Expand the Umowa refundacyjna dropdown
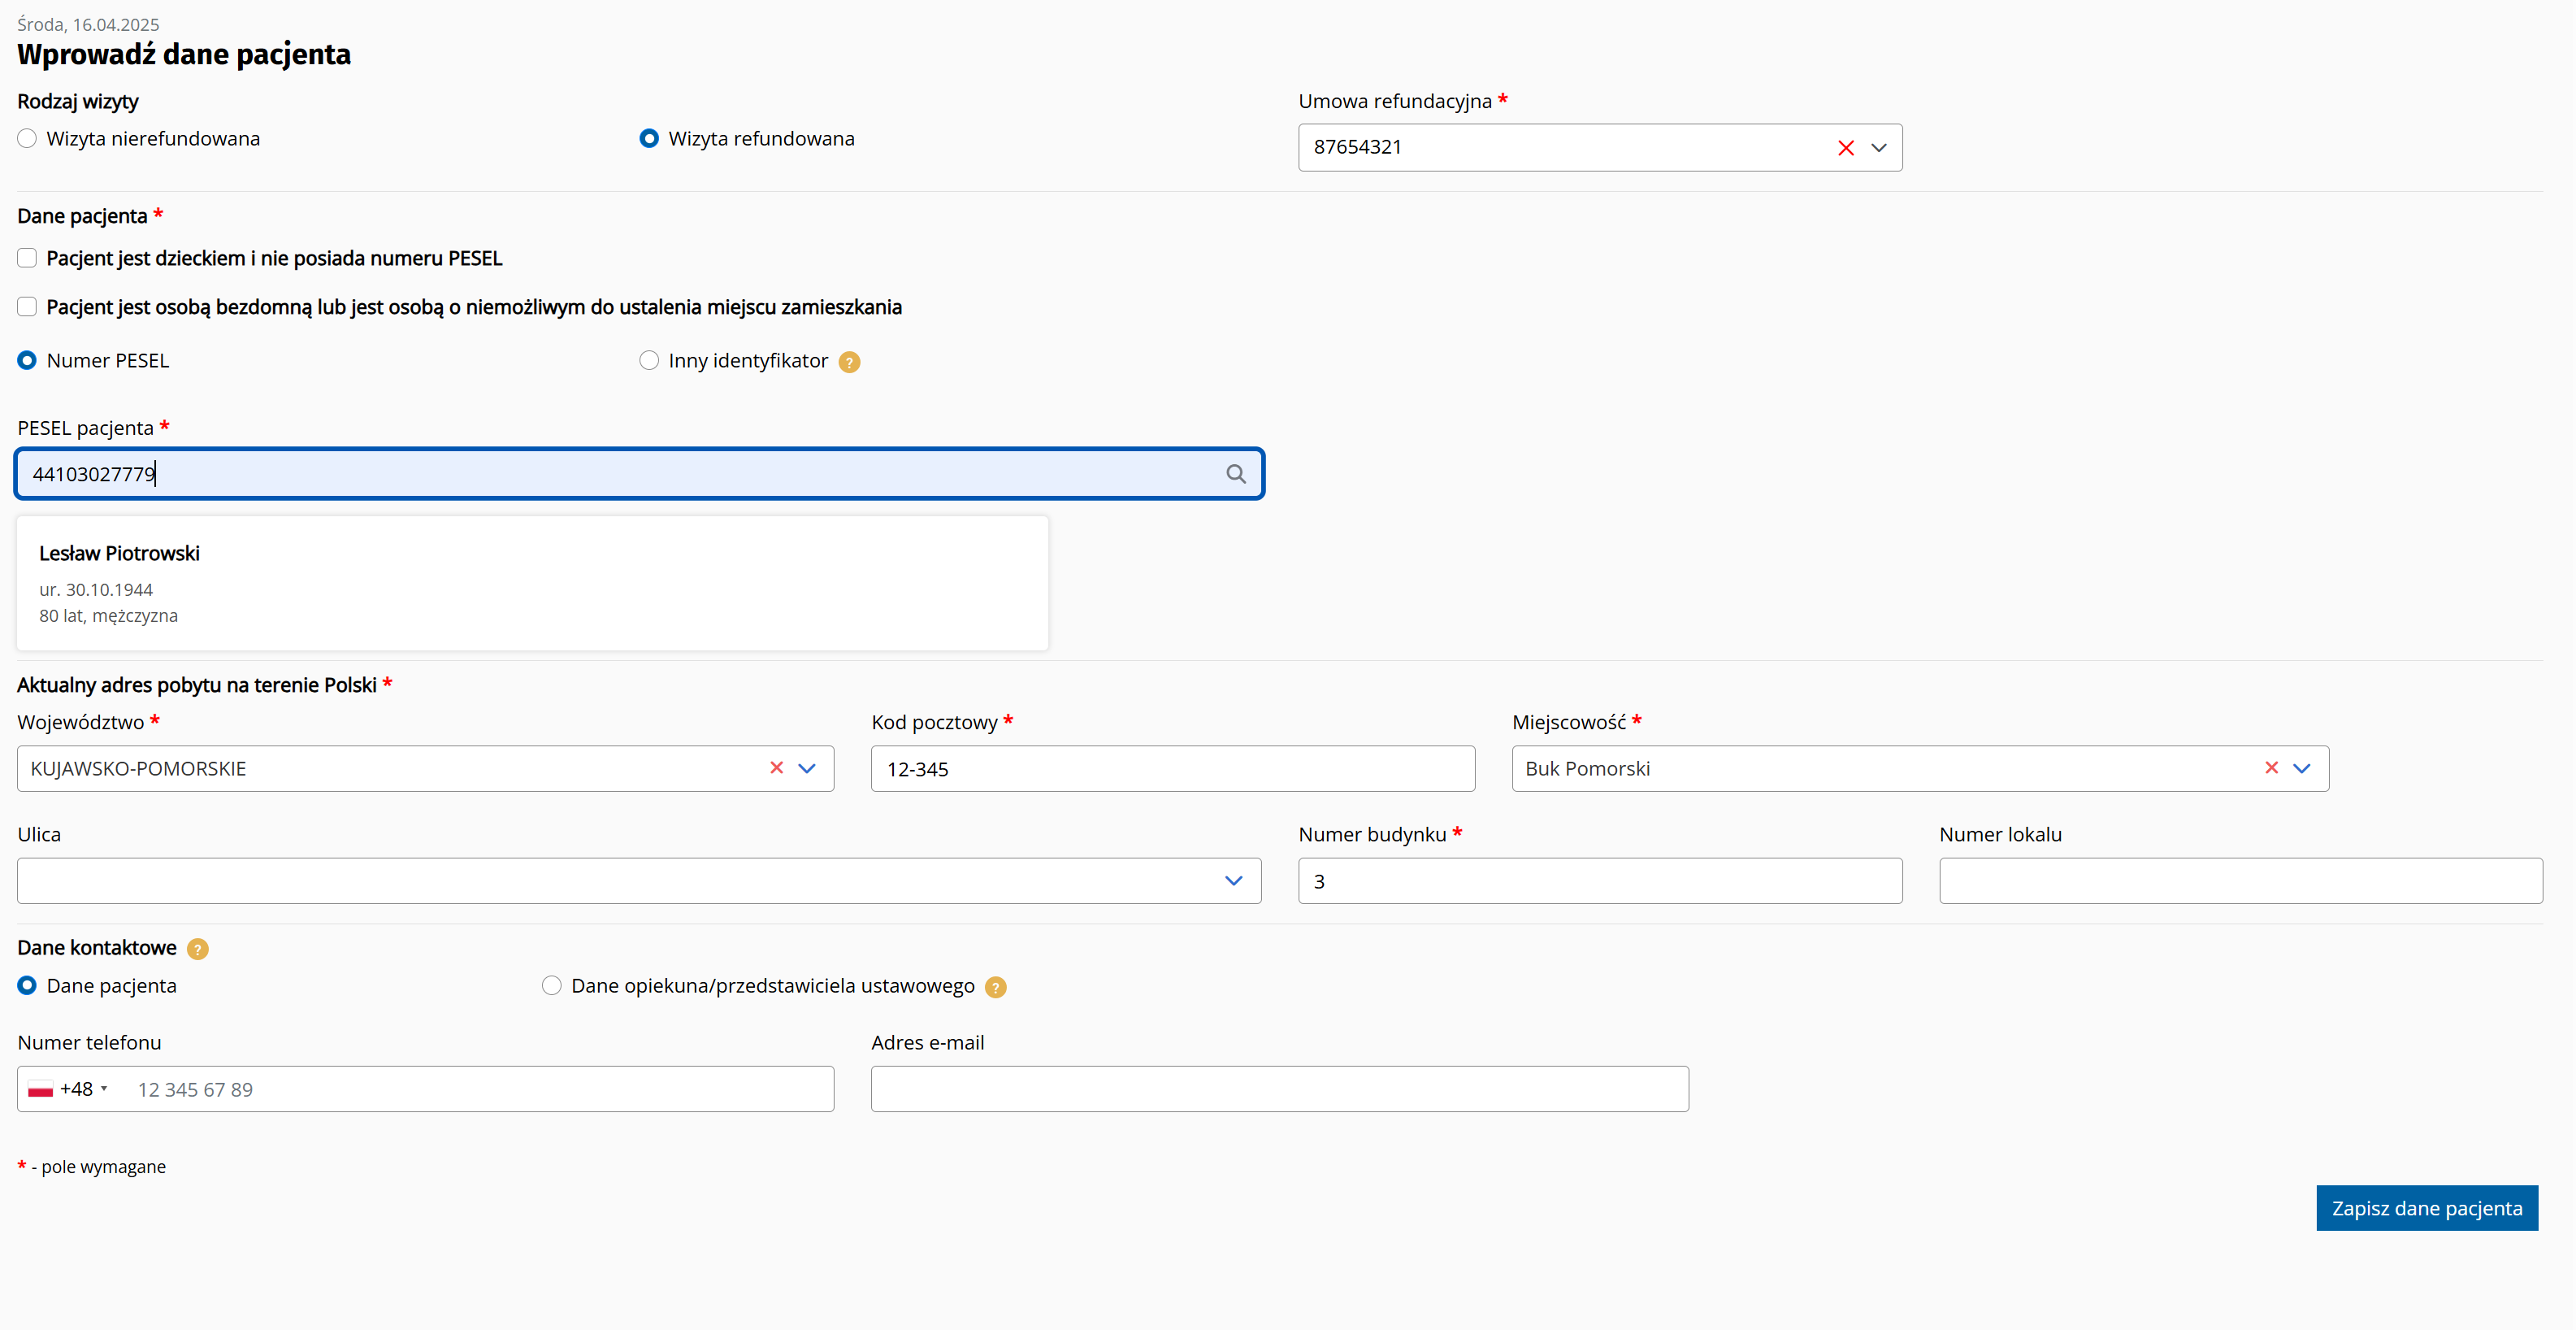 pyautogui.click(x=1879, y=148)
